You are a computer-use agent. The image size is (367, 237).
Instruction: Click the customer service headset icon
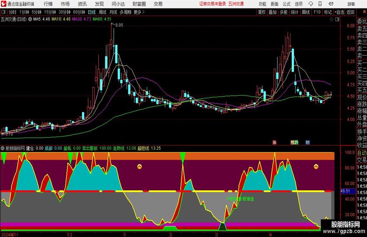point(311,4)
